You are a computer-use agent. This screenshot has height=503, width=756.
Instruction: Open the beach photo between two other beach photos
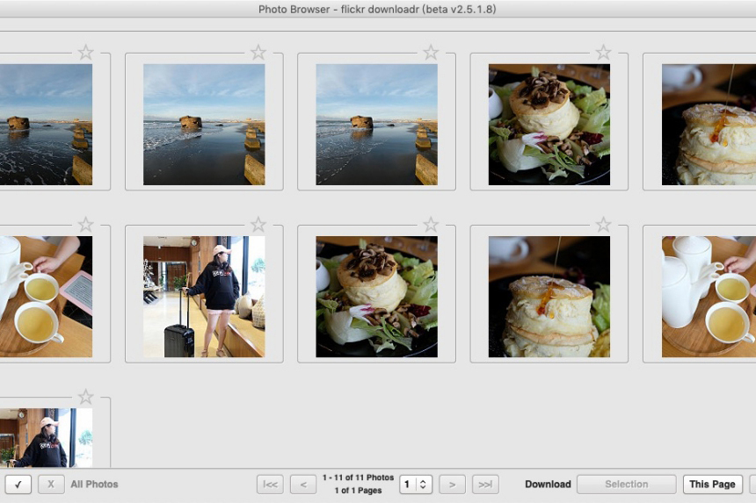coord(204,125)
